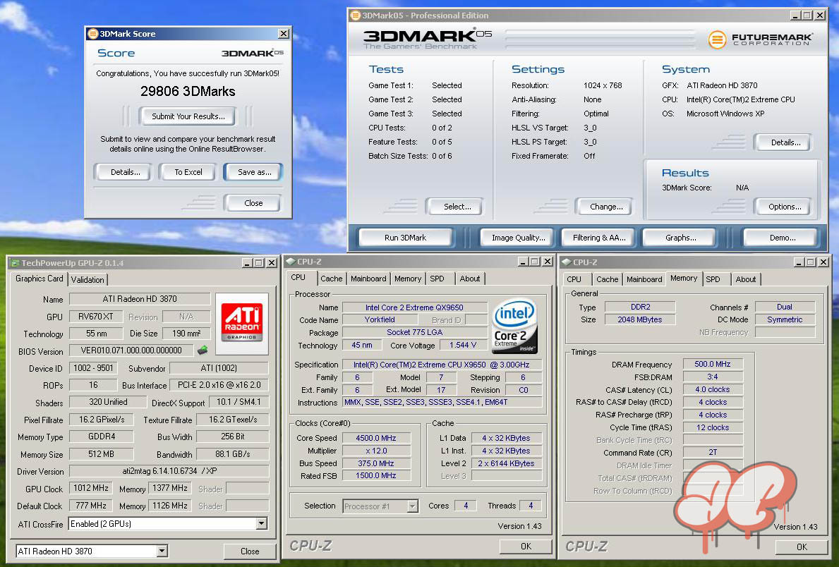Image resolution: width=839 pixels, height=567 pixels.
Task: Close the 3DMark Score window via title X
Action: coord(284,34)
